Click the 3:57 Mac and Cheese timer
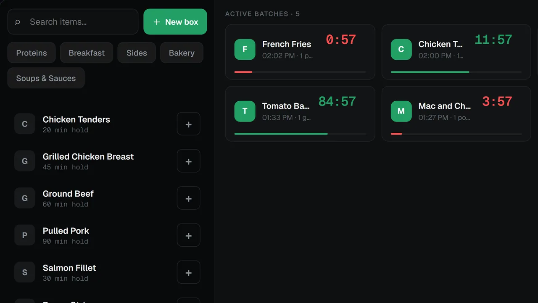 click(x=497, y=102)
